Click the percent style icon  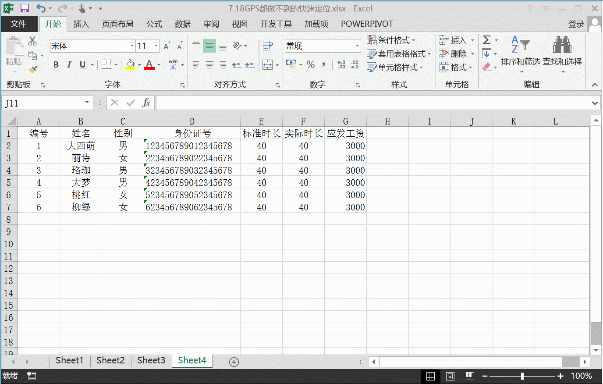[311, 64]
